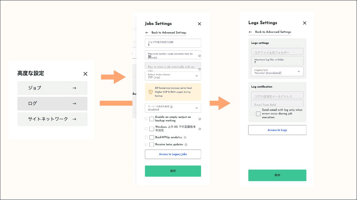Image resolution: width=357 pixels, height=200 pixels.
Task: Click the back arrow in Jobs Settings
Action: [147, 32]
